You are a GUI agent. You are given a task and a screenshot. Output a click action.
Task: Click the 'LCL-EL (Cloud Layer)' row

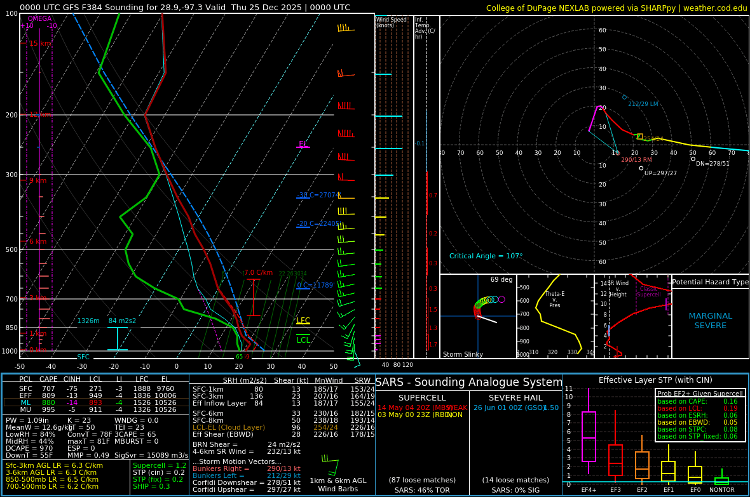(x=283, y=427)
